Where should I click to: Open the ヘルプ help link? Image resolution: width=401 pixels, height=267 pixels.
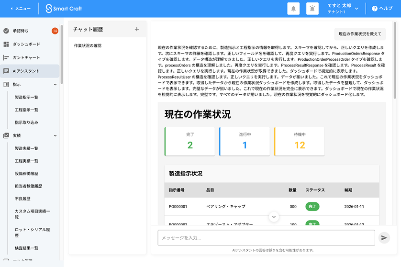point(382,9)
